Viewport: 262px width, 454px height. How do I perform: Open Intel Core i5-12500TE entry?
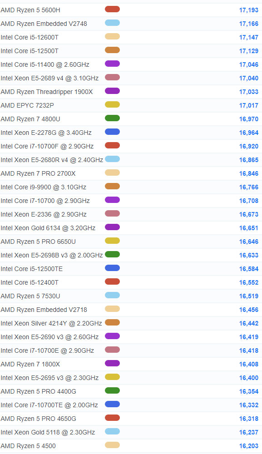tap(31, 269)
